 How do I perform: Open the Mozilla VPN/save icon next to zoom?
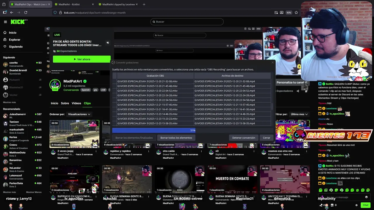click(282, 13)
